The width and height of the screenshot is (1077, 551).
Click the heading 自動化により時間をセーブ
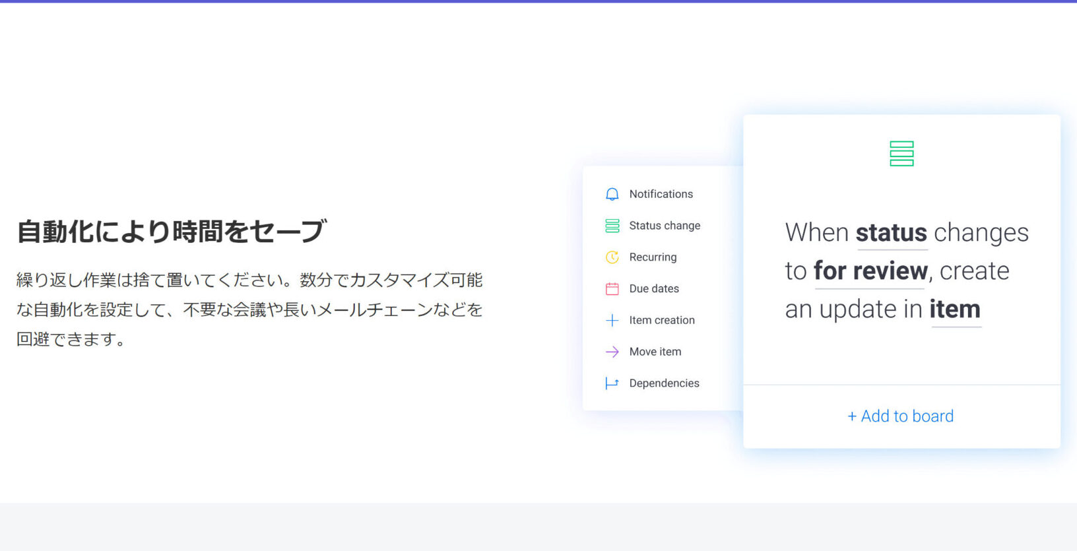[x=172, y=232]
